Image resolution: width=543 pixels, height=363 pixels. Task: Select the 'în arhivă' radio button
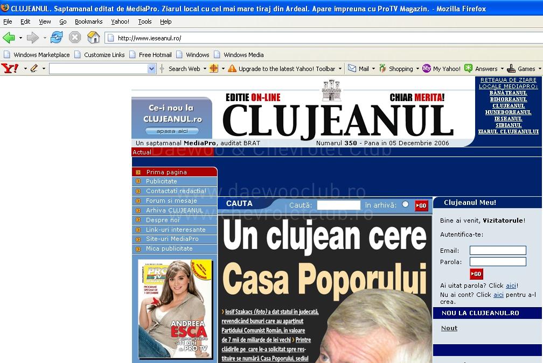(405, 204)
